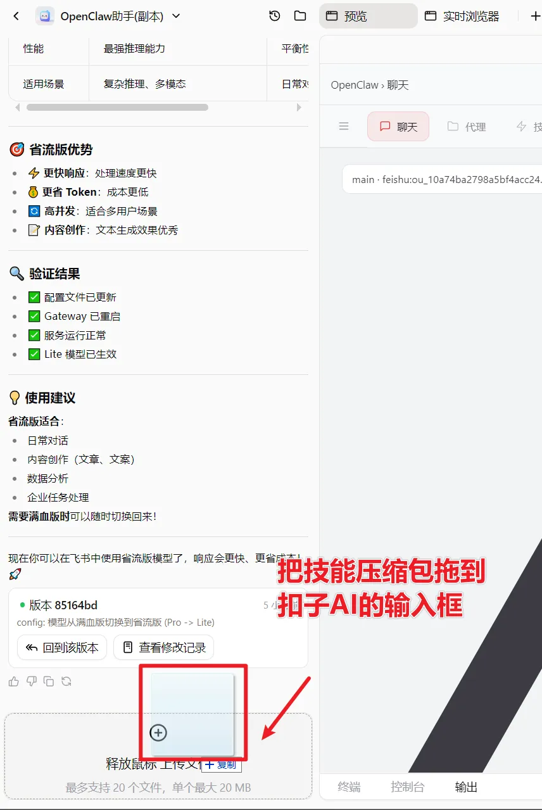Copy the reply with the copy icon
The width and height of the screenshot is (542, 810).
pyautogui.click(x=49, y=681)
